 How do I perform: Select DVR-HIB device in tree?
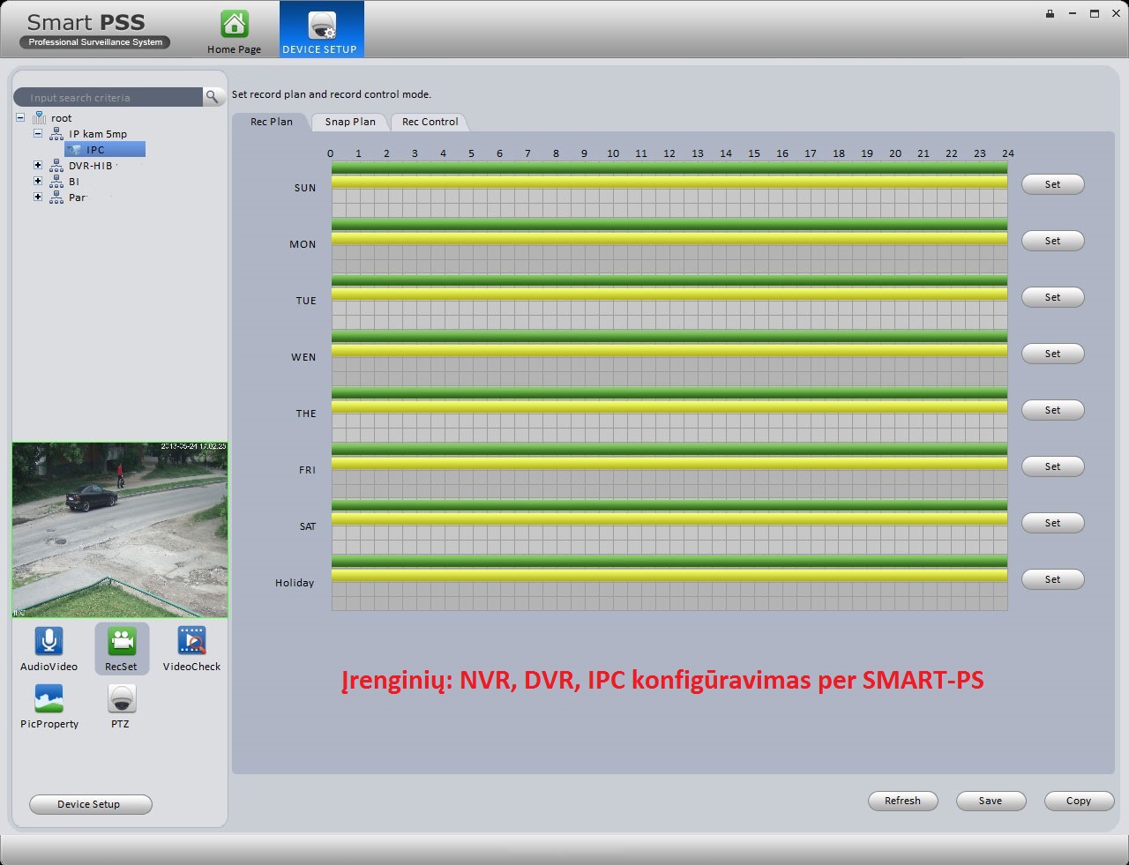91,166
